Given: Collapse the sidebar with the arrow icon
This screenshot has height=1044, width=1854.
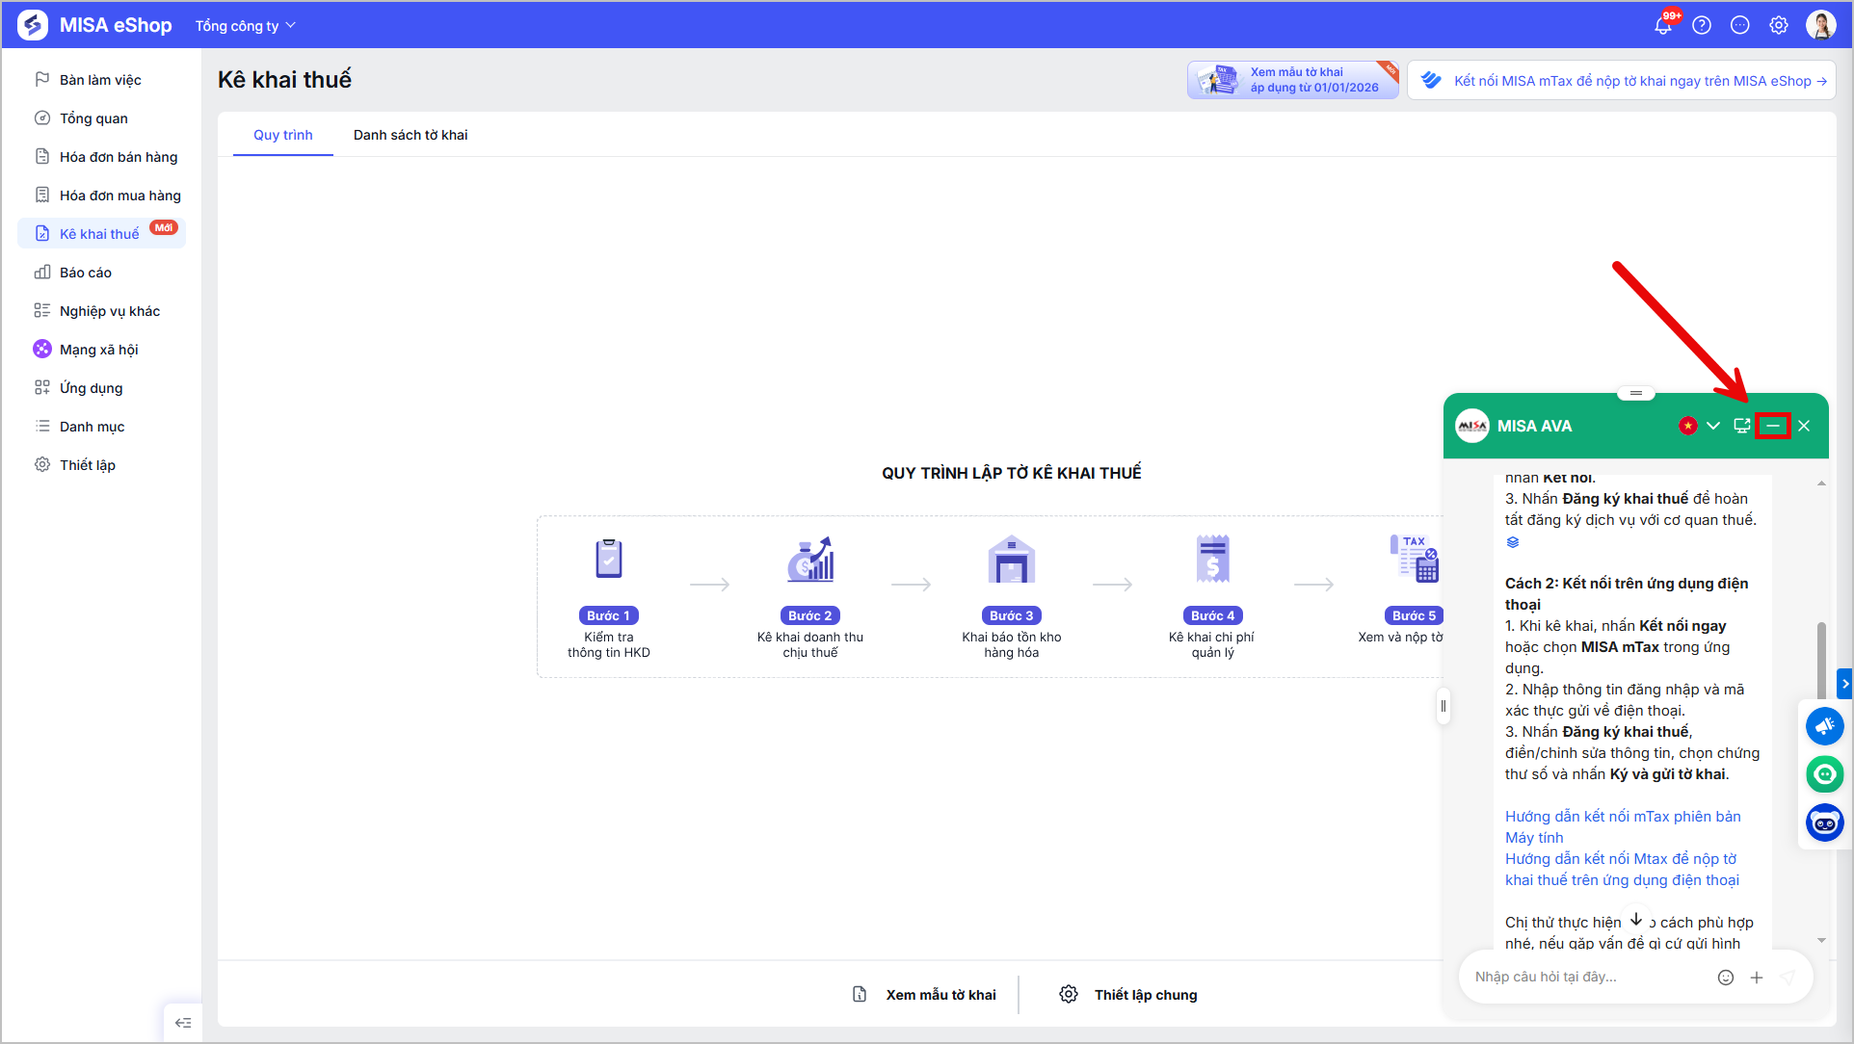Looking at the screenshot, I should pyautogui.click(x=183, y=1023).
